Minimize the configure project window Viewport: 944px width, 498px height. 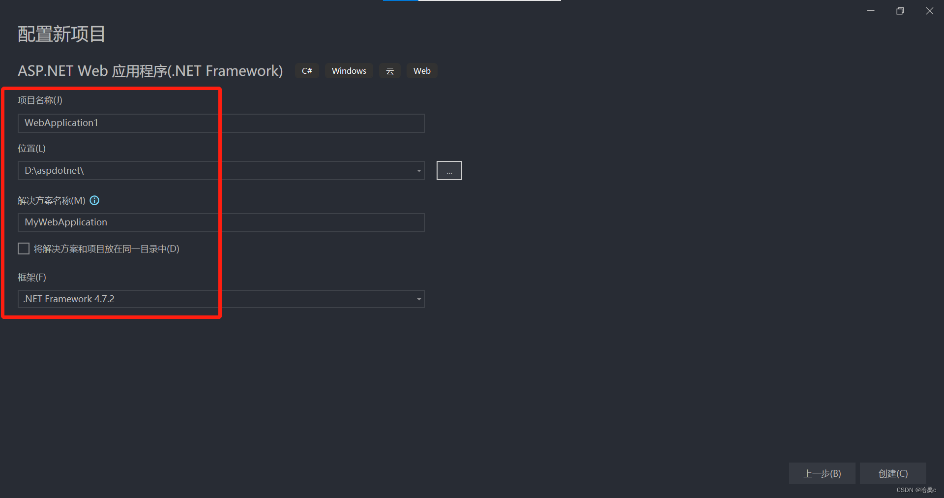(x=871, y=11)
